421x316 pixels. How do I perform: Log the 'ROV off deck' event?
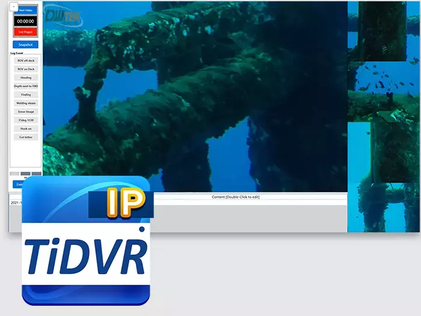(26, 61)
